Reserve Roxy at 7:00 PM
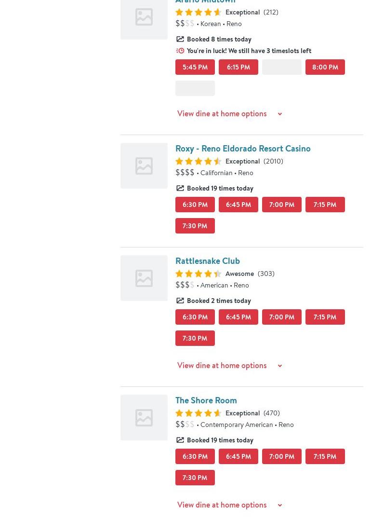 (x=281, y=205)
